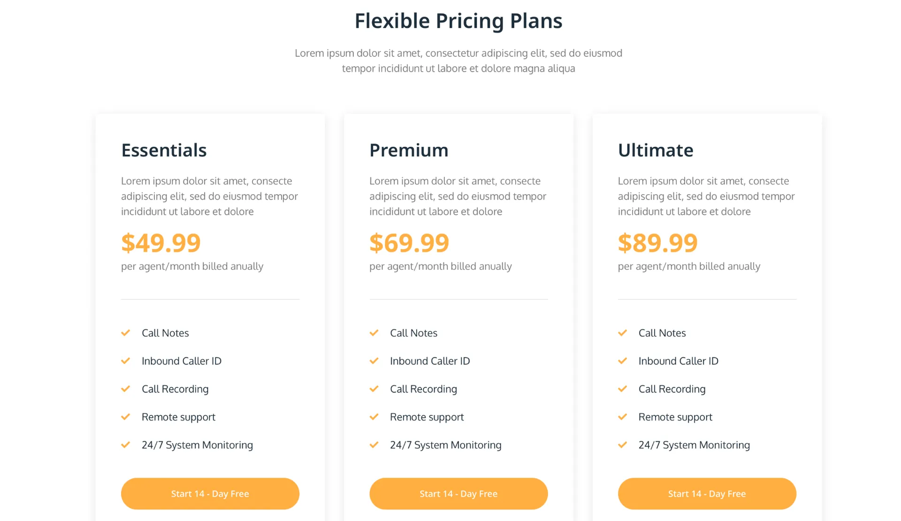This screenshot has height=521, width=901.
Task: Click checkmark beside Premium Call Notes
Action: click(374, 333)
